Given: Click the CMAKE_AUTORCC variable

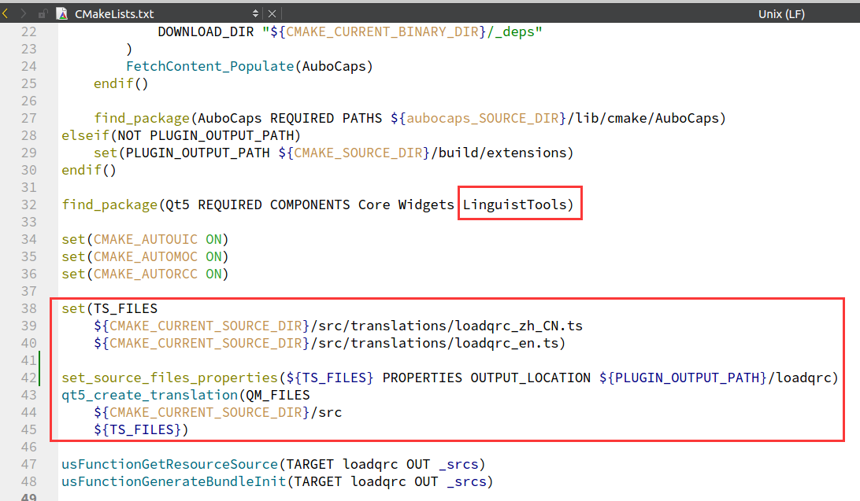Looking at the screenshot, I should click(146, 274).
